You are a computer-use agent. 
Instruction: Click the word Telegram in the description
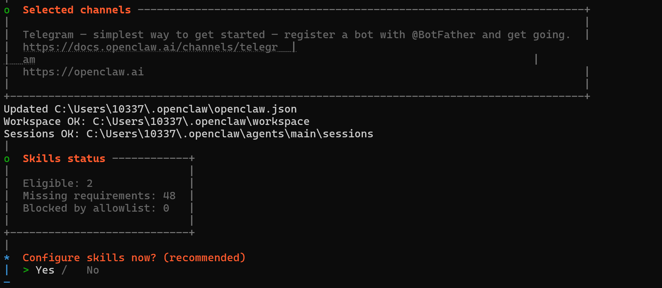click(x=48, y=35)
